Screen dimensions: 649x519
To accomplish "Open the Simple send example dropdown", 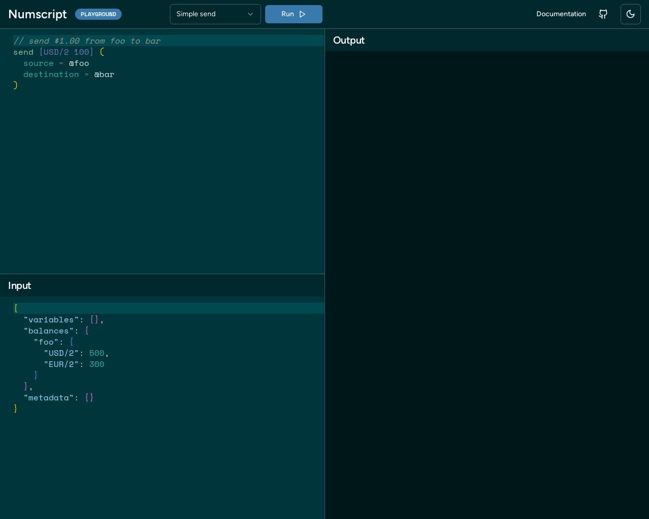I will coord(215,14).
